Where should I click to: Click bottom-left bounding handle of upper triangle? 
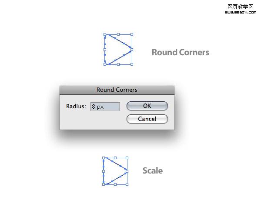105,64
